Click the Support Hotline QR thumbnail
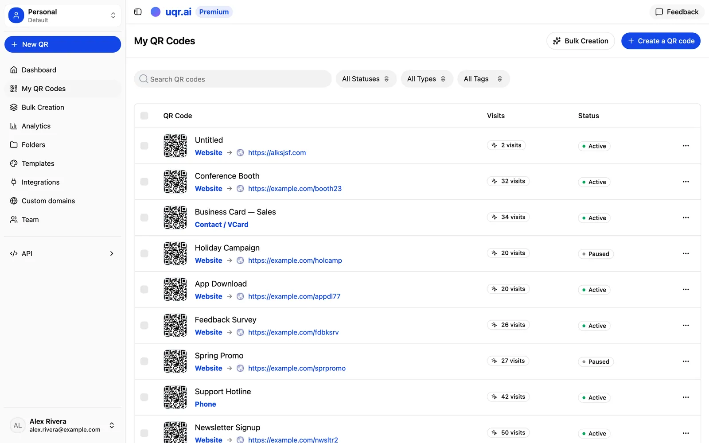This screenshot has height=443, width=709. [175, 397]
